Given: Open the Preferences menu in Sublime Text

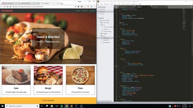Looking at the screenshot, I should [x=134, y=4].
